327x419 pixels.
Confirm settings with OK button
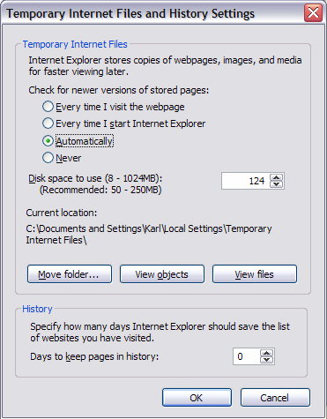tap(197, 398)
